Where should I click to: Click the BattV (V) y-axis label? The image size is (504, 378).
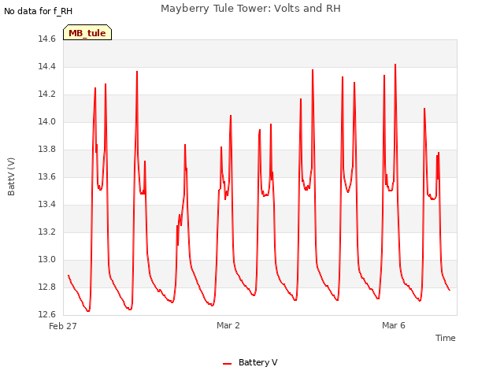pyautogui.click(x=11, y=176)
